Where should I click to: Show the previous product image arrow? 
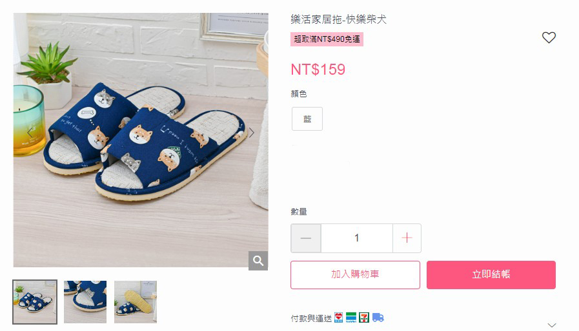(30, 133)
